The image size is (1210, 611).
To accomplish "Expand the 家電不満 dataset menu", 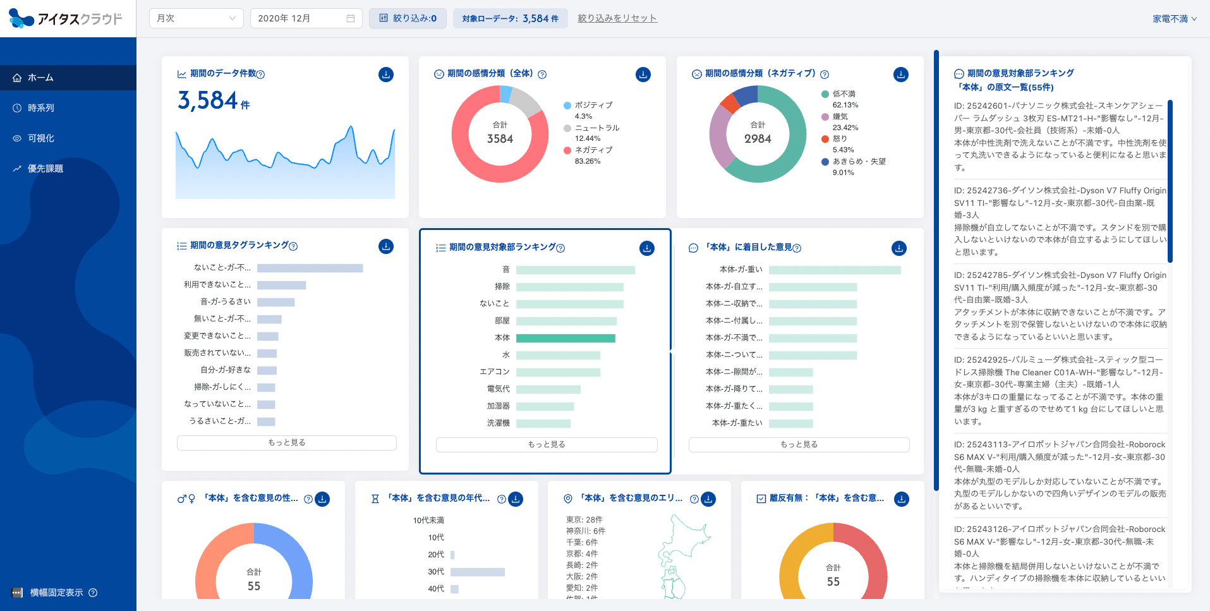I will click(x=1175, y=19).
